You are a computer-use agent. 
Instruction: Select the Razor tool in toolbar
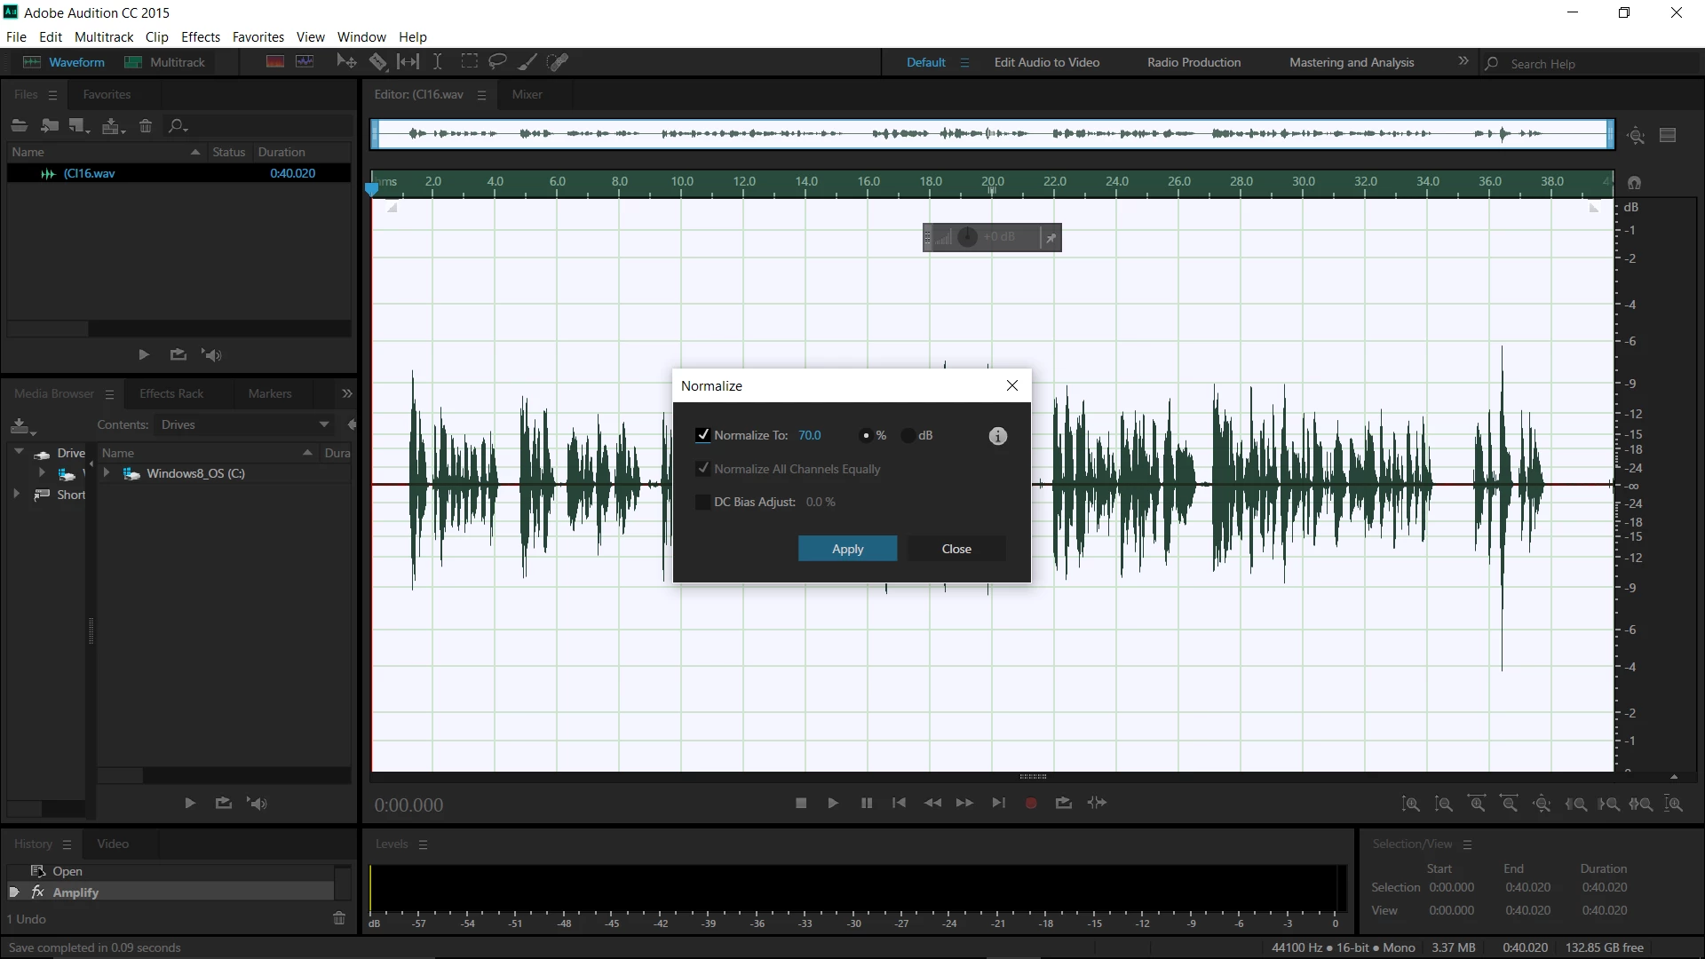377,62
